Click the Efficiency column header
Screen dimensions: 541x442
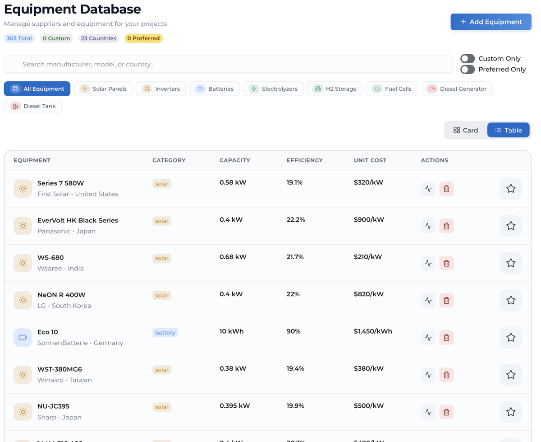point(305,160)
